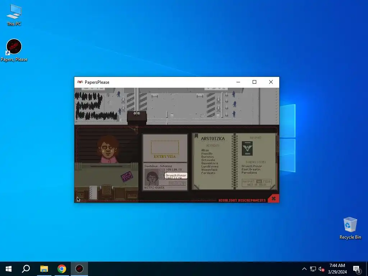Screen dimensions: 368x276
Task: Click the booth loudspeaker above the queue
Action: pos(137,114)
